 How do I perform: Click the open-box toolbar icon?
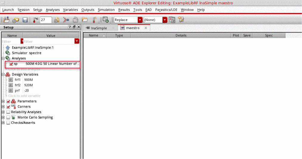tap(75, 20)
